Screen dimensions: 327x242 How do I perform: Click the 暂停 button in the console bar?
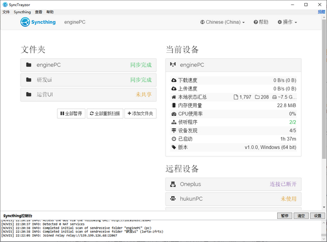tap(285, 216)
